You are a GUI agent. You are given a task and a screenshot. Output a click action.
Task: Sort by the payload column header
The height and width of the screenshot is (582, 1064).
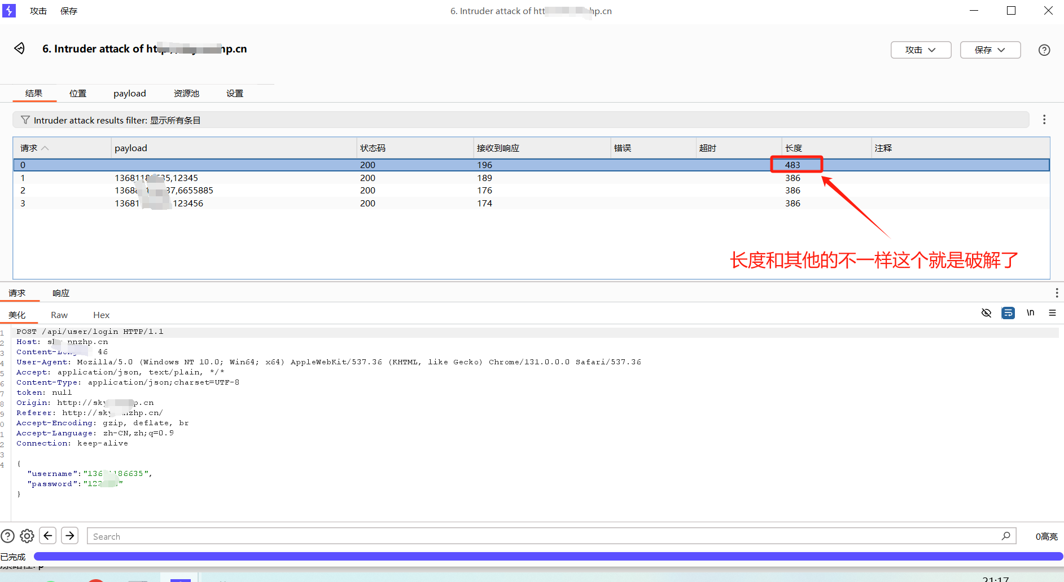(x=234, y=148)
